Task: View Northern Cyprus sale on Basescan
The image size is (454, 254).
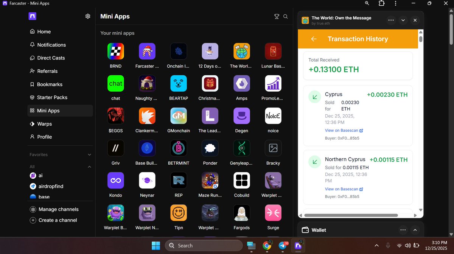Action: 344,189
